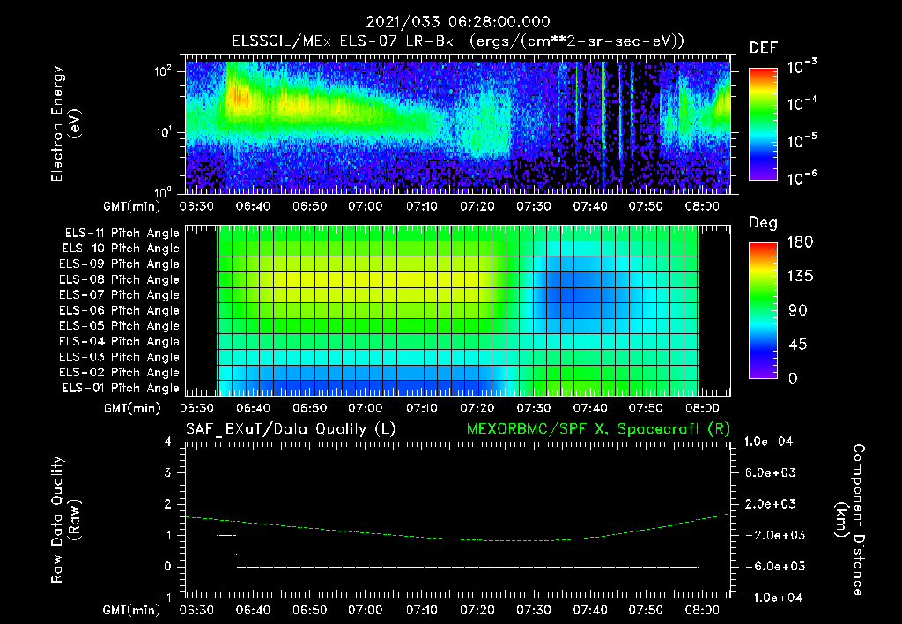This screenshot has height=624, width=902.
Task: Click the Deg colorbar label
Action: (x=764, y=223)
